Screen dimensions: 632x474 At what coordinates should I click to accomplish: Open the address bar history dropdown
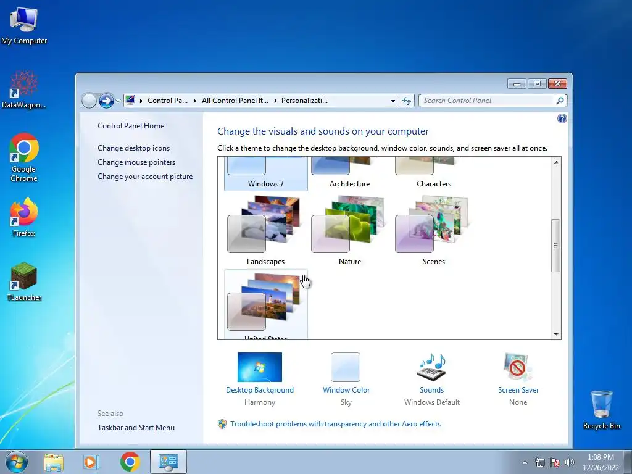pyautogui.click(x=393, y=101)
